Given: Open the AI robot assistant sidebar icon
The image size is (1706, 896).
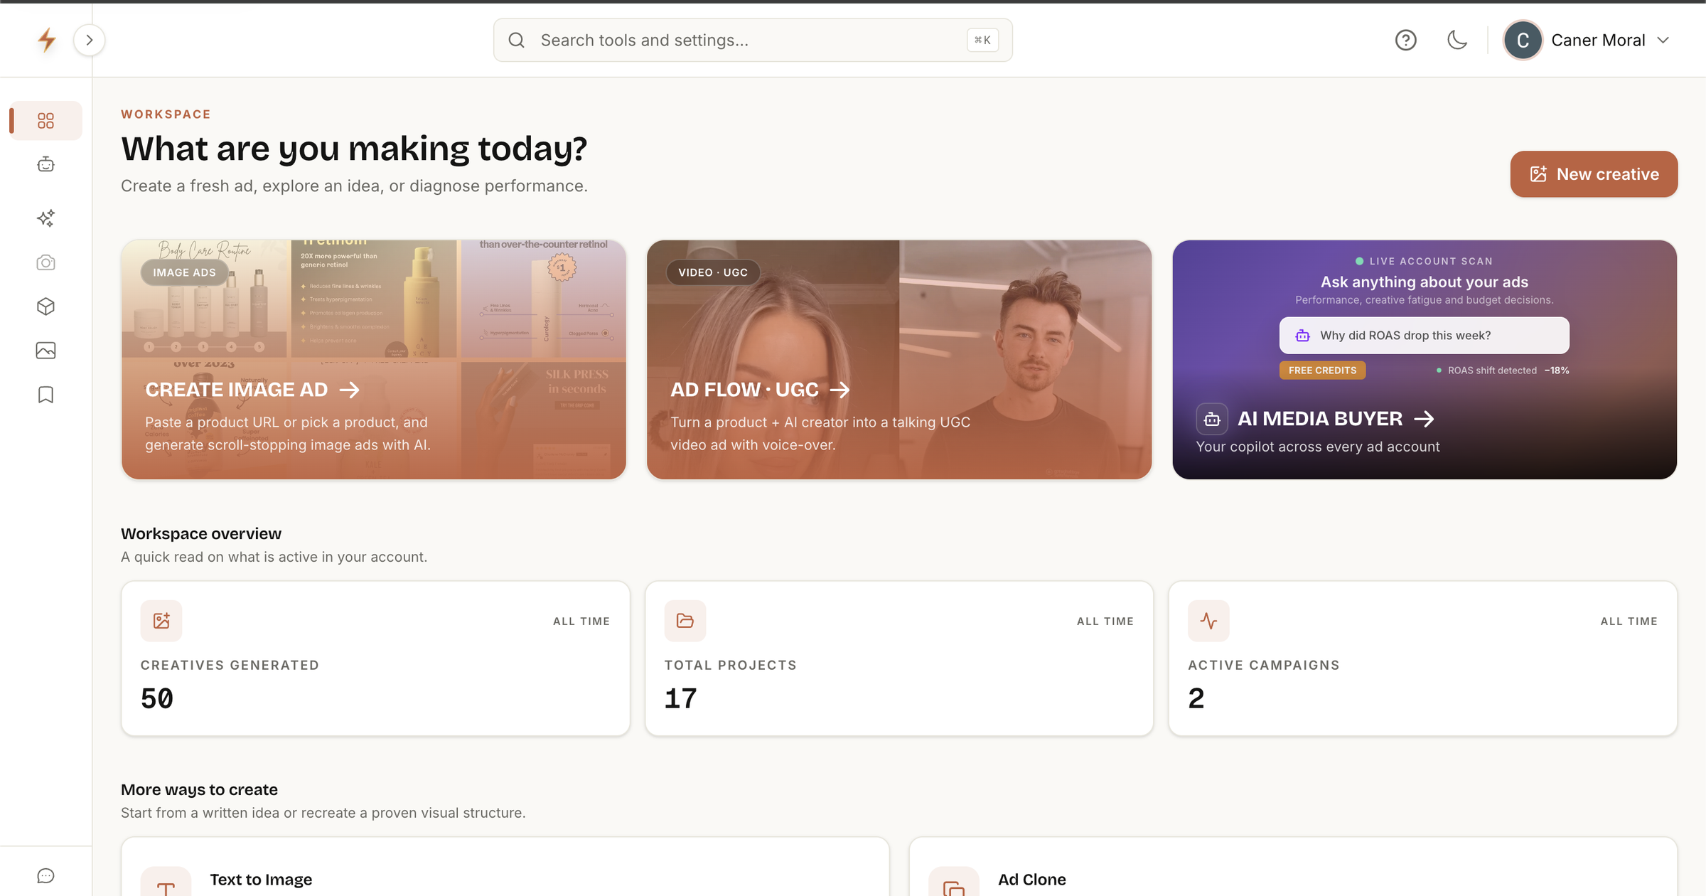Looking at the screenshot, I should tap(45, 165).
